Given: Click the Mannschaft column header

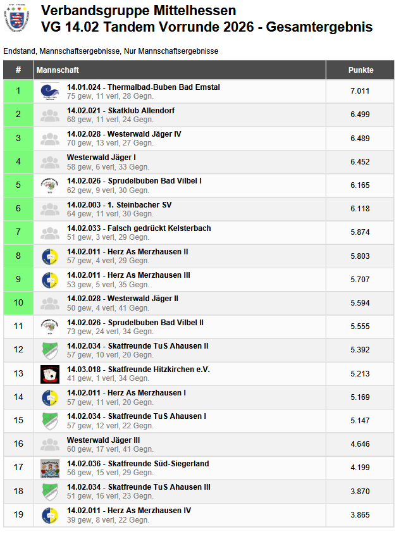Looking at the screenshot, I should 58,70.
